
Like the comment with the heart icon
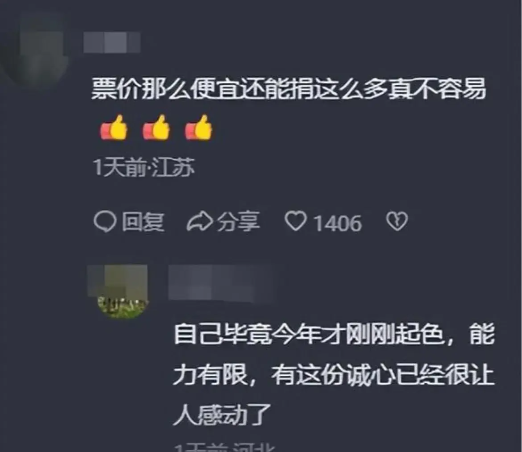click(295, 221)
